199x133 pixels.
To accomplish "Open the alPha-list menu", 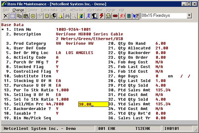I will [76, 10].
